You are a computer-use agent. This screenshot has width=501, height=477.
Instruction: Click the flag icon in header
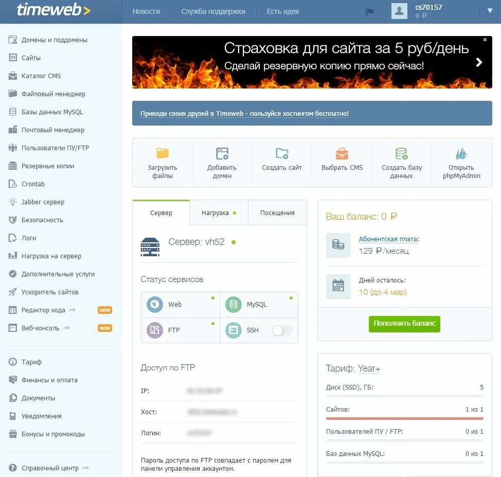coord(370,12)
